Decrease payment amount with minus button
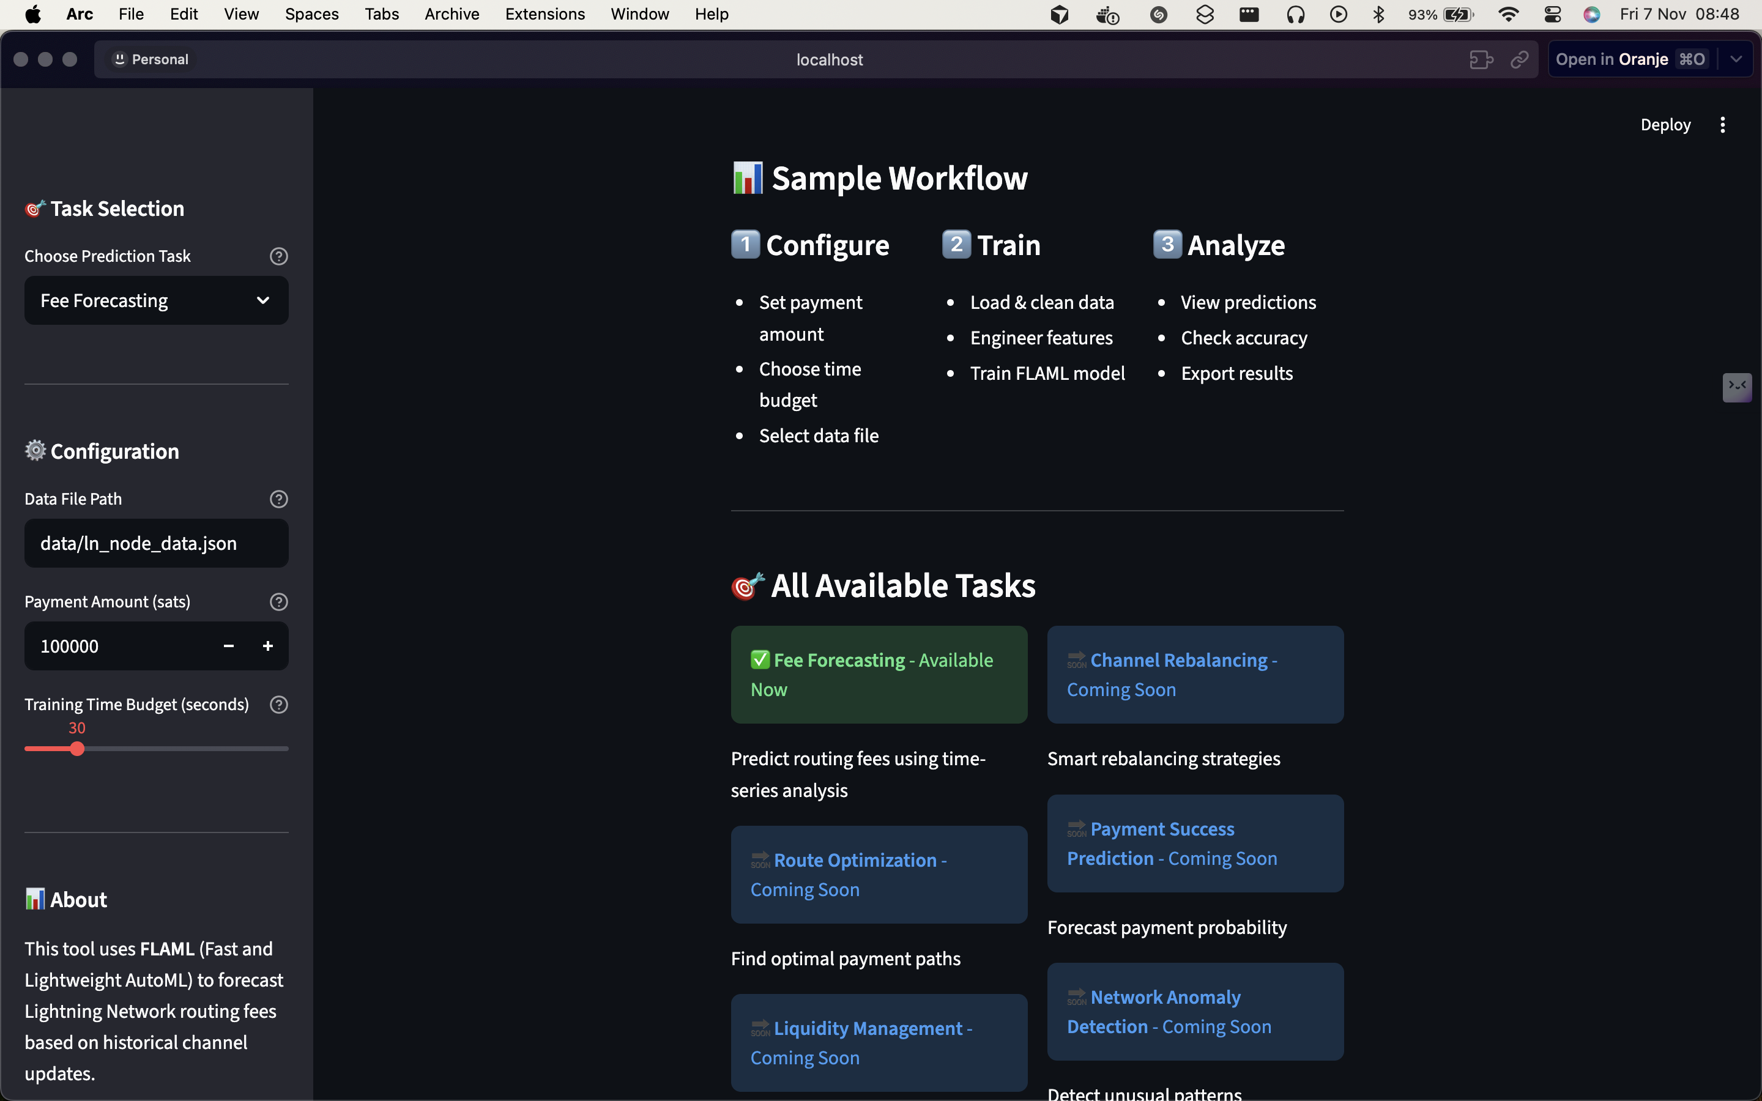 pos(229,646)
